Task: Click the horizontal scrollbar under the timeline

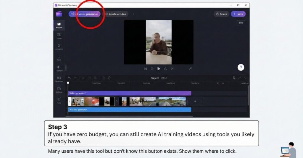Action: pyautogui.click(x=129, y=116)
